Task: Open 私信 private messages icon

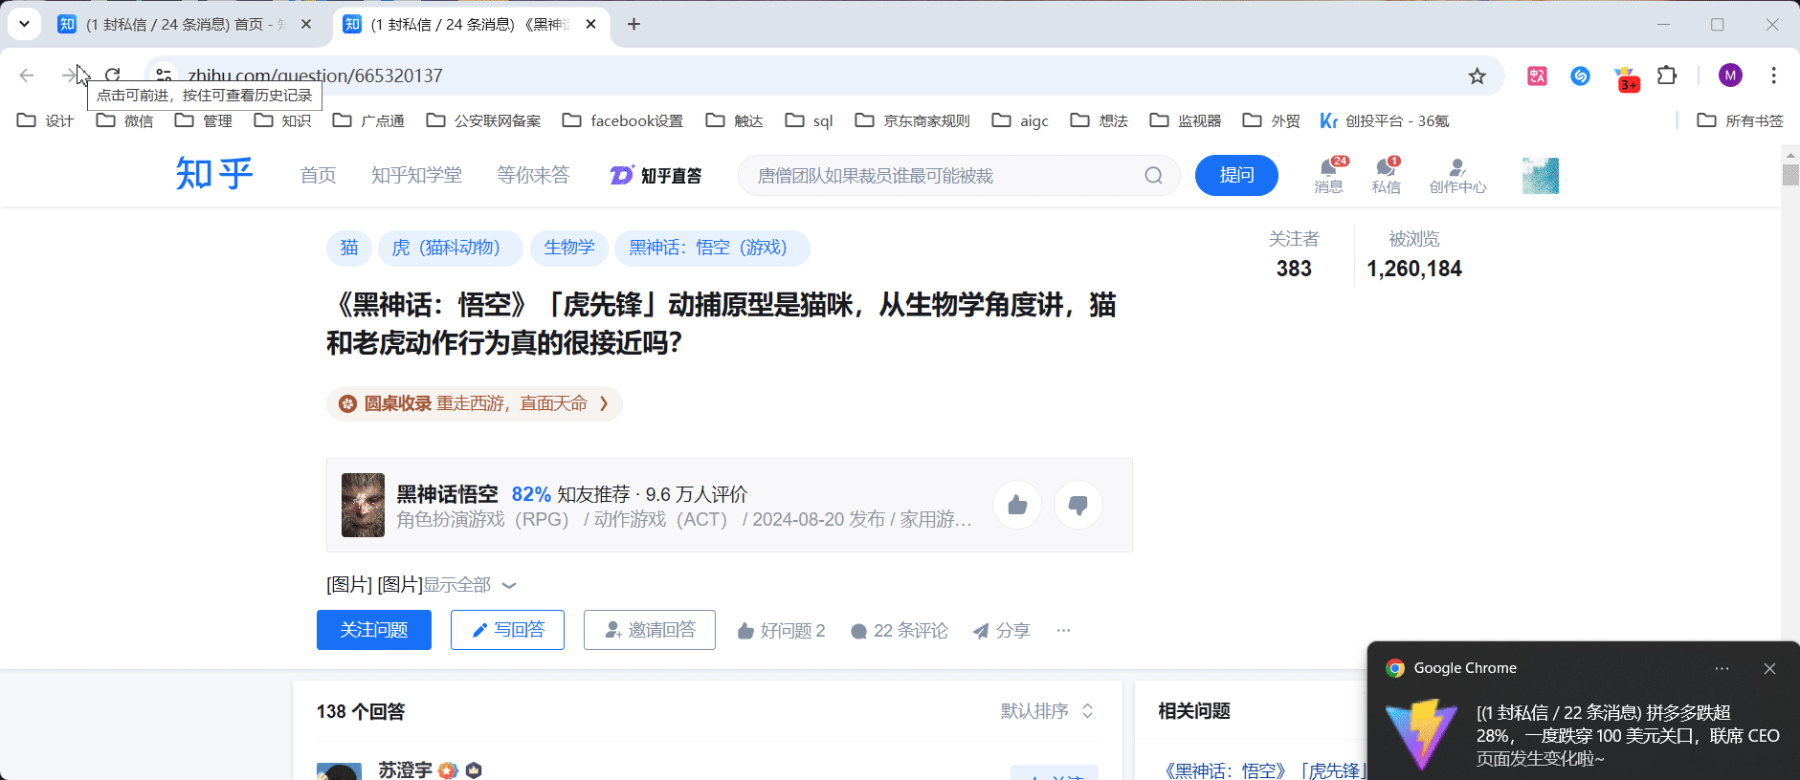Action: (1386, 175)
